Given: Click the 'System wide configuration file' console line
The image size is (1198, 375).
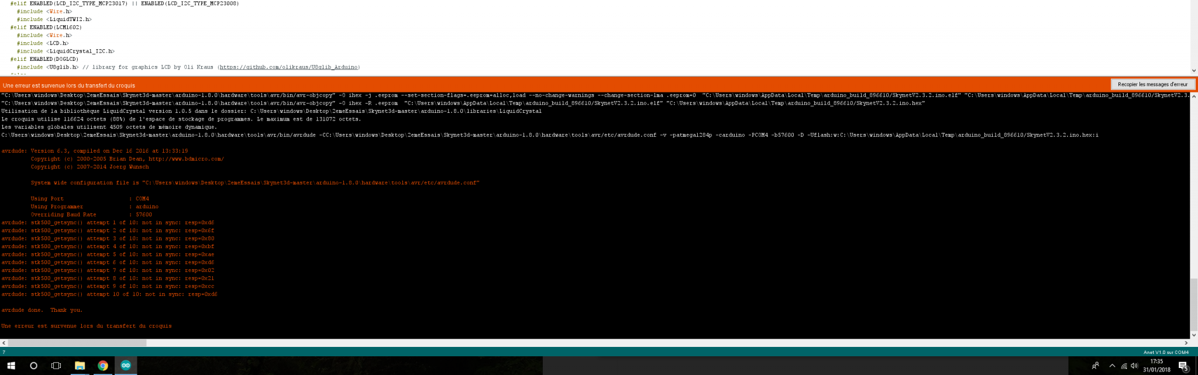Looking at the screenshot, I should point(255,183).
